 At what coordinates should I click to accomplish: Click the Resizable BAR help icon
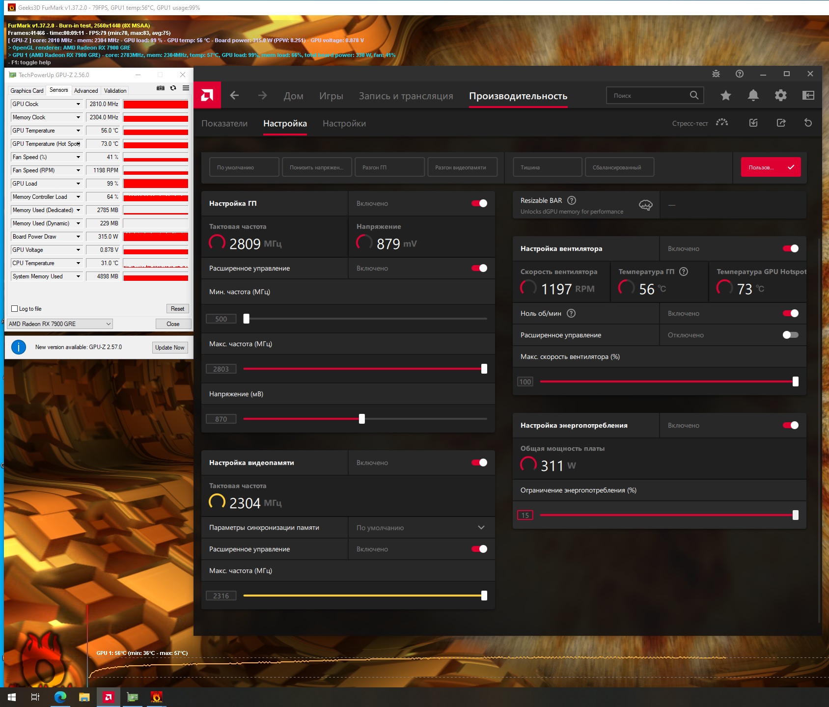point(572,200)
